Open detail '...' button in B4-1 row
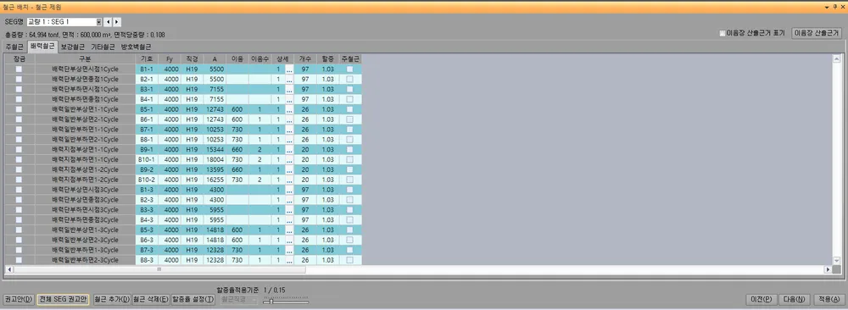 (289, 99)
